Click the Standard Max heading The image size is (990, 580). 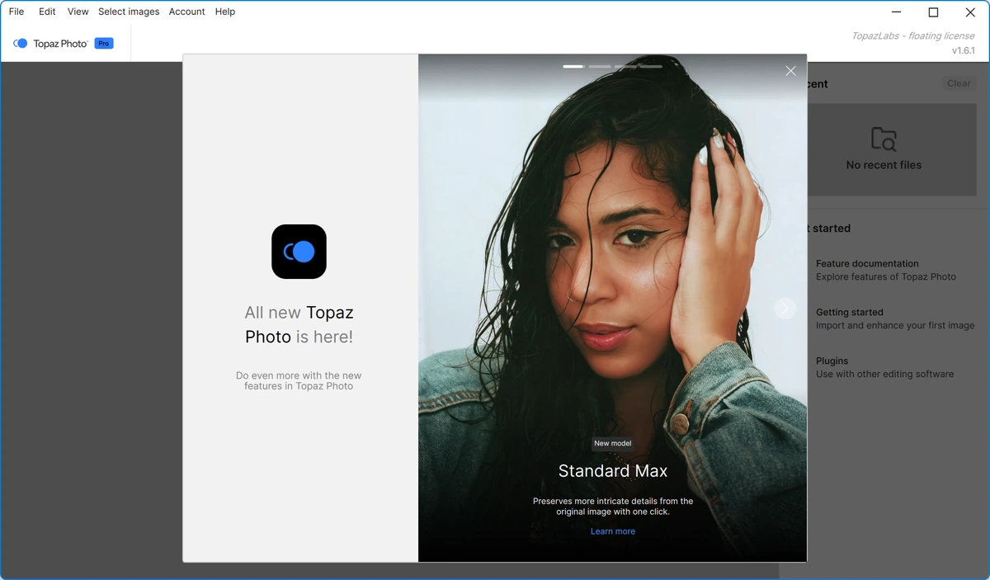(x=613, y=471)
